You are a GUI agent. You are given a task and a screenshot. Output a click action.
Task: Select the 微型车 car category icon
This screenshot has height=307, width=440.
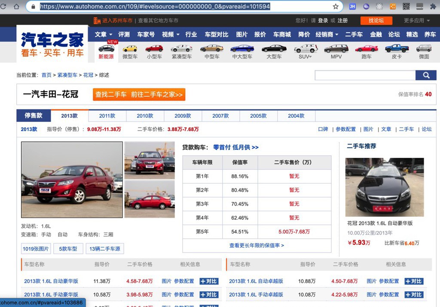130,52
